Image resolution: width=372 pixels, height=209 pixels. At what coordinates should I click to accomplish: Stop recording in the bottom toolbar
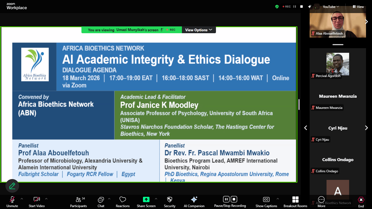(x=234, y=199)
